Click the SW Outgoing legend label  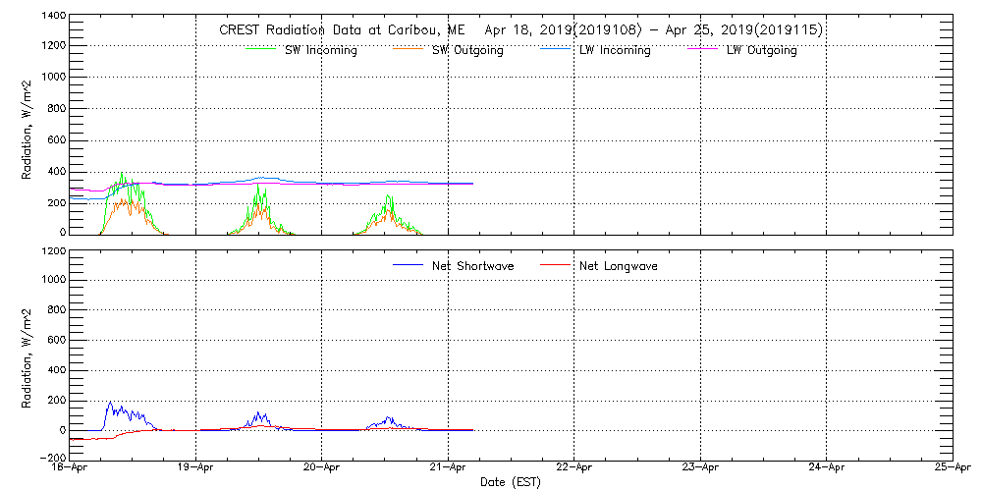coord(467,50)
